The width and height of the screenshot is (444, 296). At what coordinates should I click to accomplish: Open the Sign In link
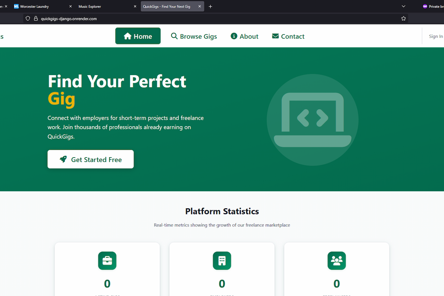pyautogui.click(x=435, y=36)
